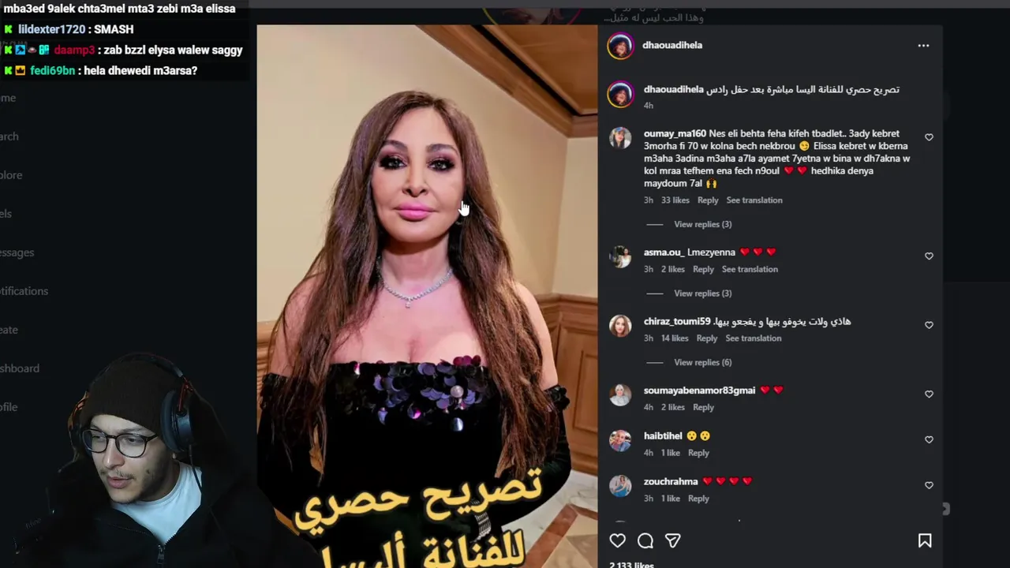Image resolution: width=1010 pixels, height=568 pixels.
Task: Open the dhaouadihela username in the post header
Action: tap(672, 45)
